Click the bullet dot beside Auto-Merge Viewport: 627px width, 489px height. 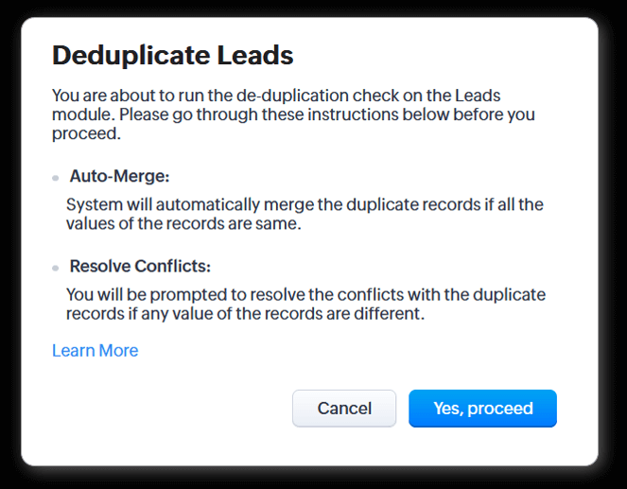pos(56,178)
